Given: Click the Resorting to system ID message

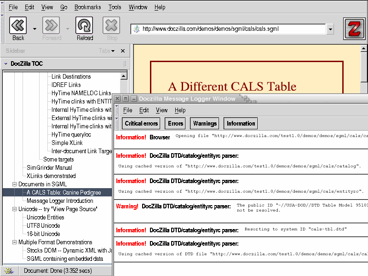Looking at the screenshot, I should point(241,230).
